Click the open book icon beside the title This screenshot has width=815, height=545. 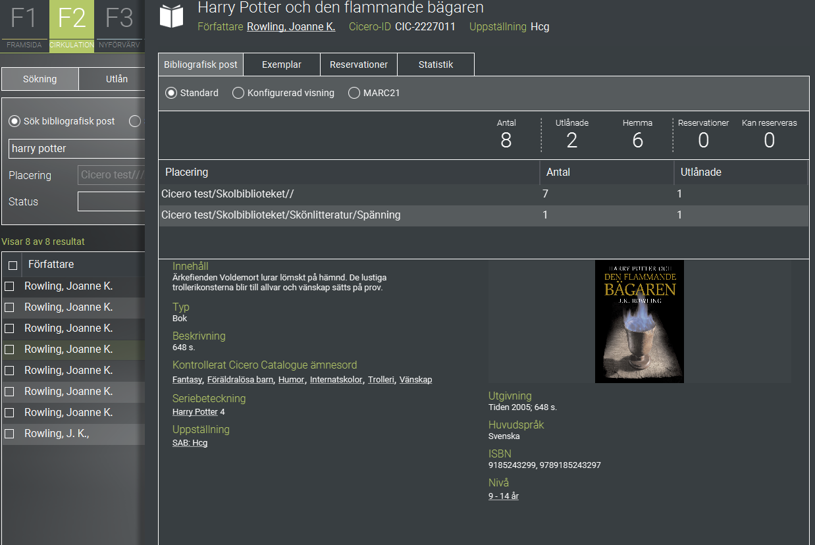pyautogui.click(x=172, y=16)
